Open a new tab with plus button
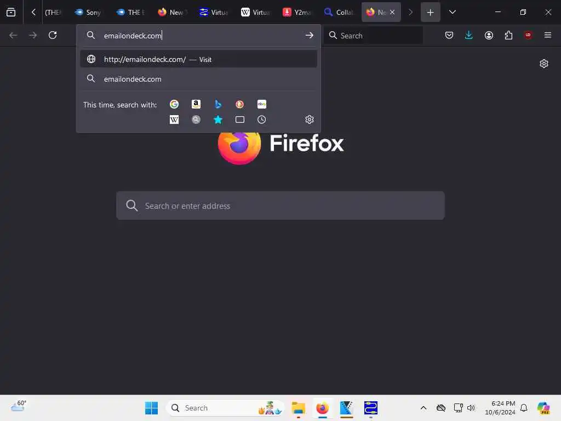Image resolution: width=561 pixels, height=421 pixels. coord(431,12)
